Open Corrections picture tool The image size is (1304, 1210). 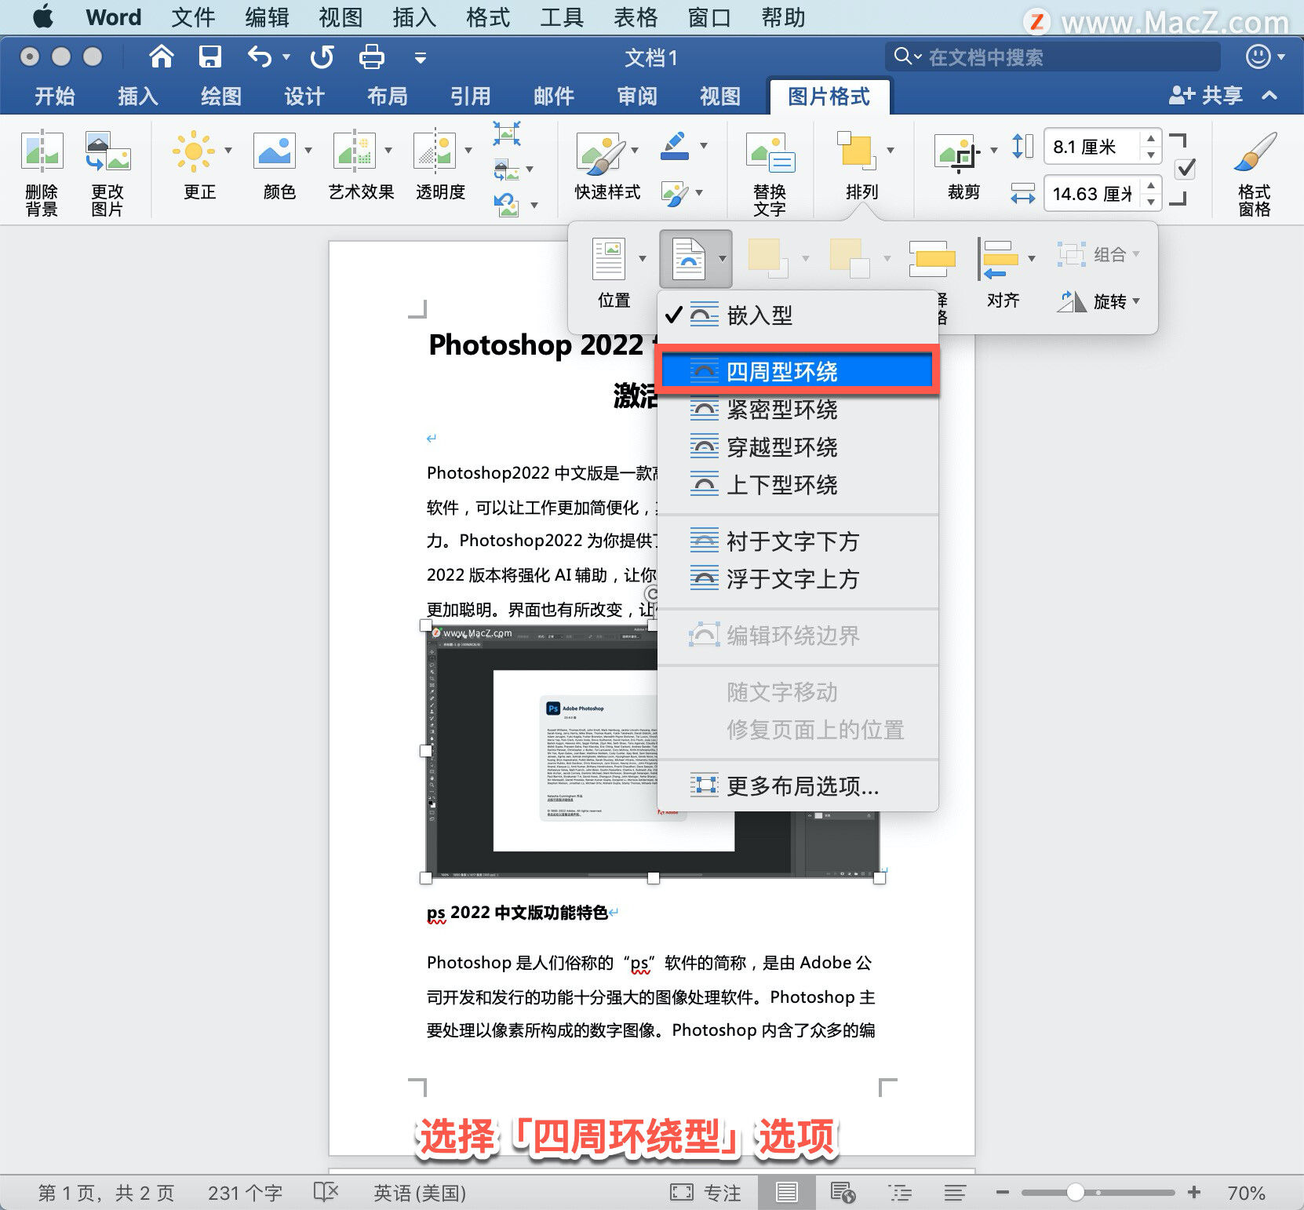pos(194,150)
